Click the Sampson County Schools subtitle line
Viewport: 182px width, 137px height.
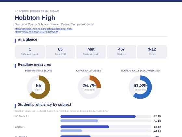(x=54, y=24)
